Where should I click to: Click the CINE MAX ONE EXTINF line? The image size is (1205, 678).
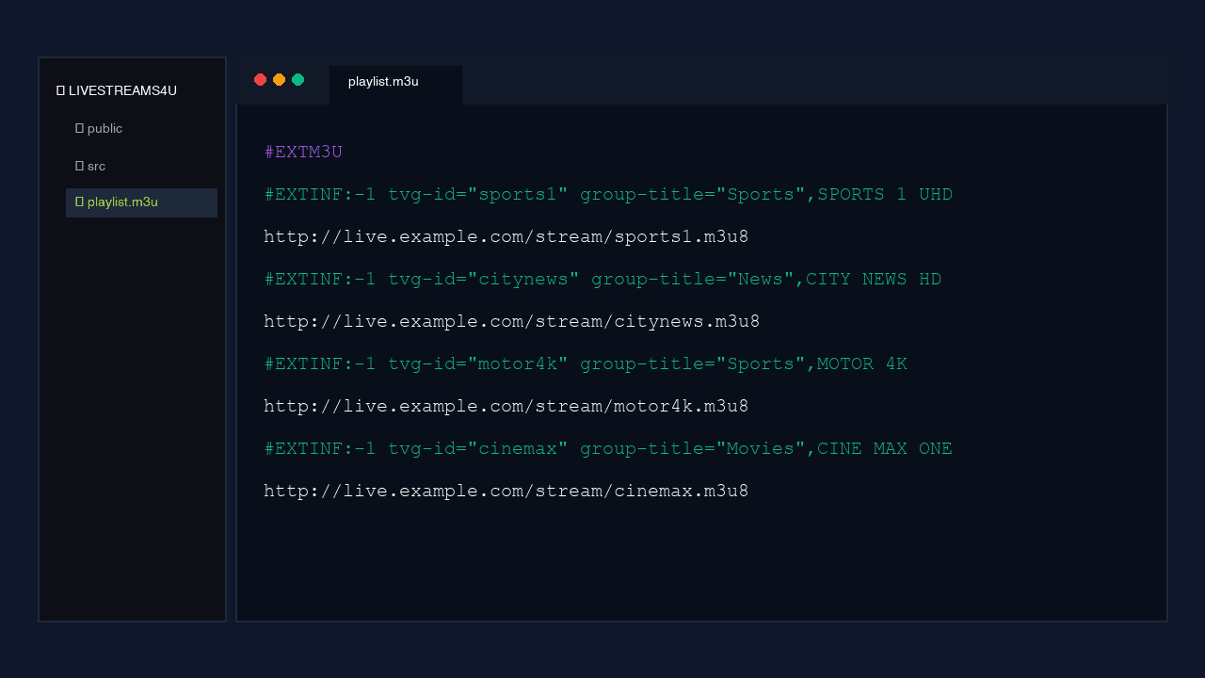(608, 448)
